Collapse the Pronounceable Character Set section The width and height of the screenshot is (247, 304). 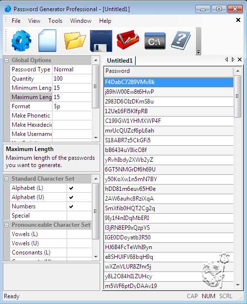6,225
